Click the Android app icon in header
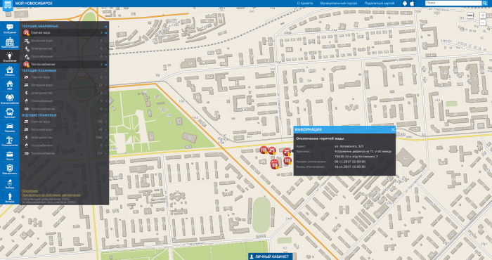This screenshot has height=260, width=492. coord(405,3)
